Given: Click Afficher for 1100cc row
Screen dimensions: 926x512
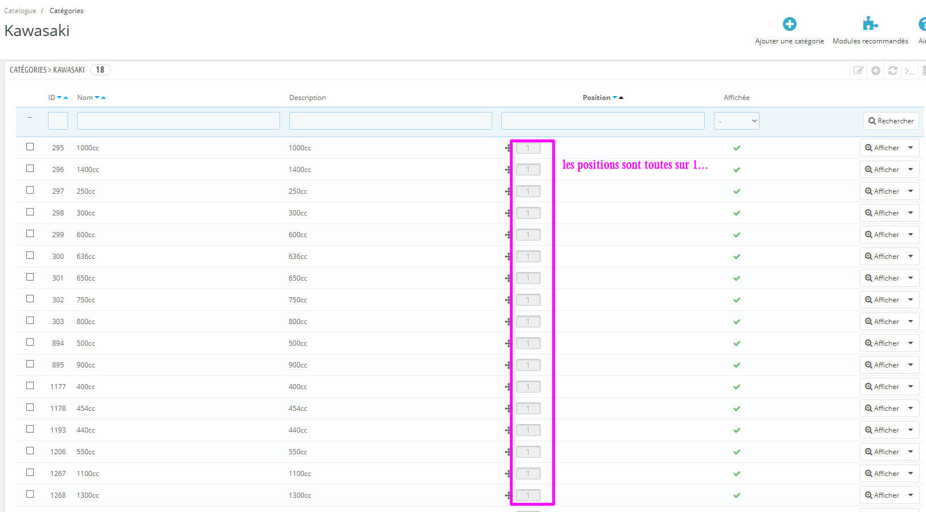Looking at the screenshot, I should 882,474.
